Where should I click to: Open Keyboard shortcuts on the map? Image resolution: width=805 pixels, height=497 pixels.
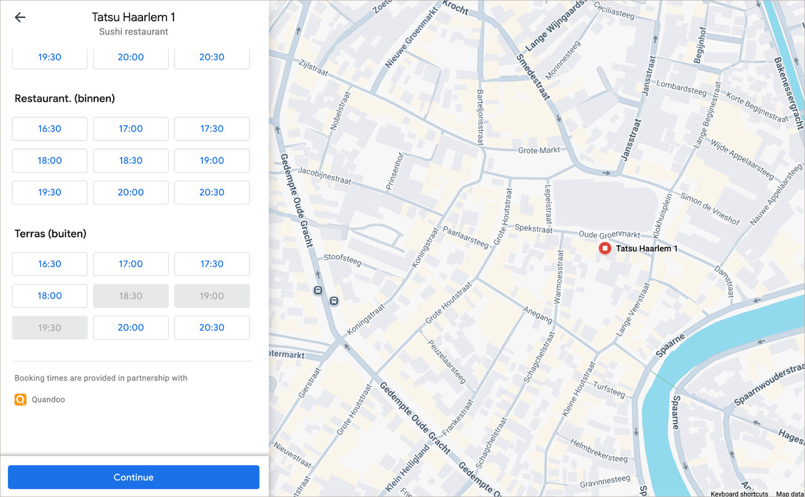[739, 493]
